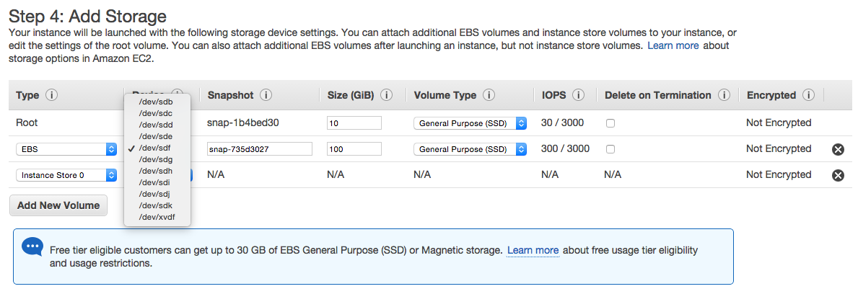Click the Size (GiB) info icon

[386, 95]
